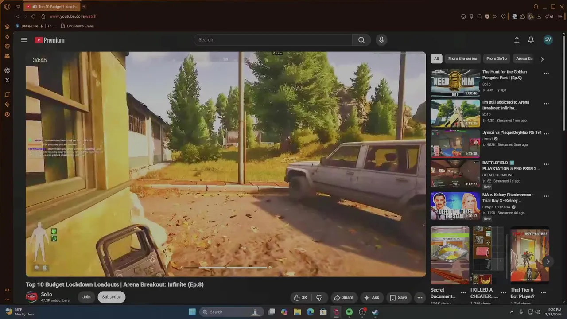567x319 pixels.
Task: Open Opera menu logo icon
Action: pyautogui.click(x=7, y=7)
